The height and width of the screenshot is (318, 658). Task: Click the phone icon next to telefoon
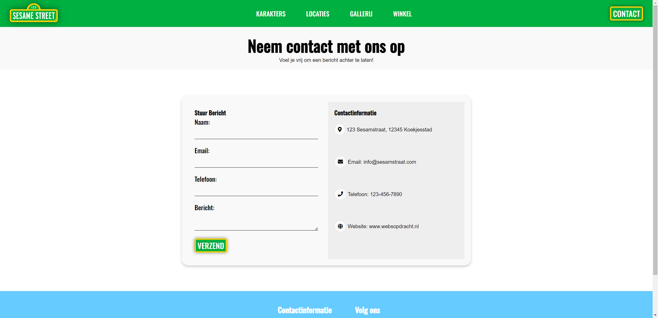pos(340,194)
